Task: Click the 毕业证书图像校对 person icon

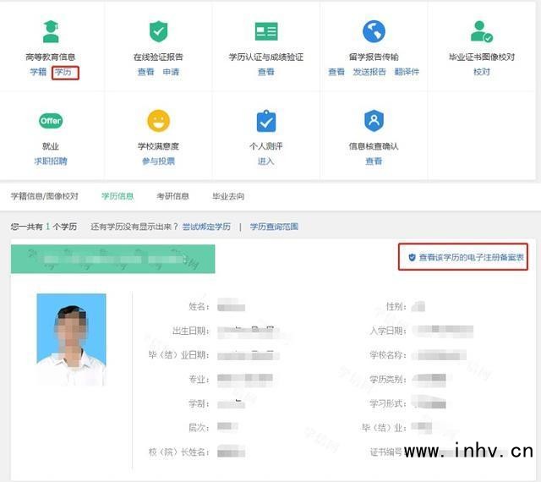Action: (482, 31)
